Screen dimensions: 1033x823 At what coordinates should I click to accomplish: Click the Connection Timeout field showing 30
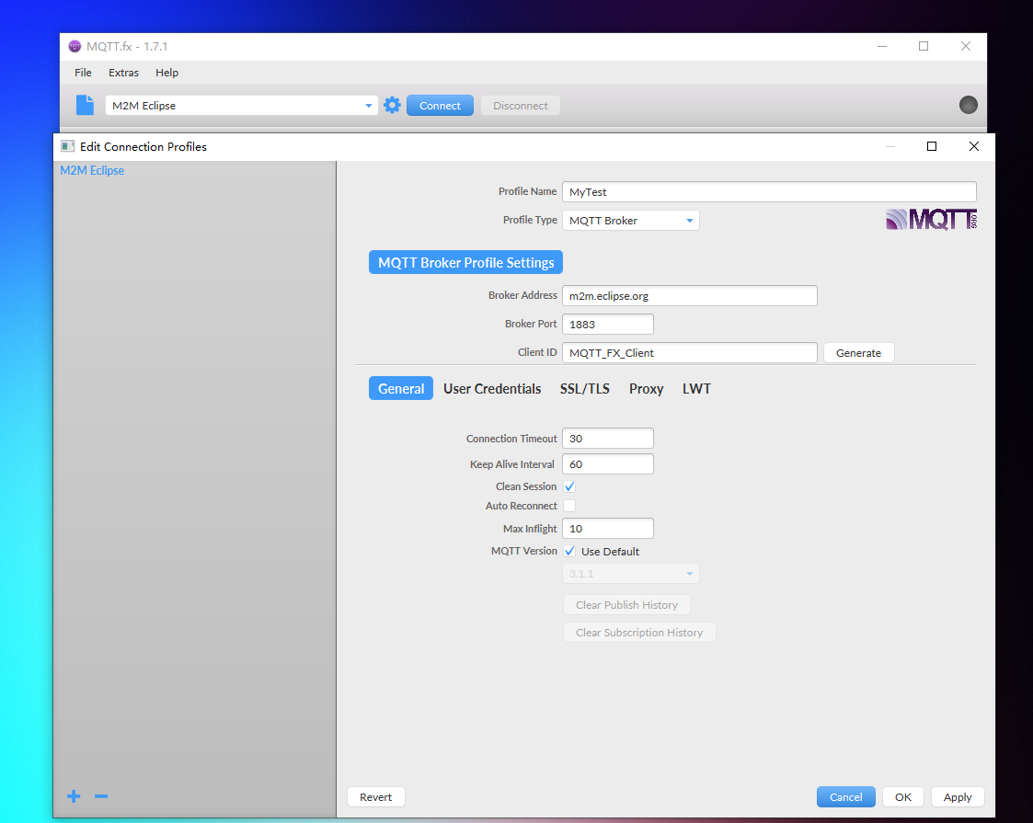(x=607, y=439)
